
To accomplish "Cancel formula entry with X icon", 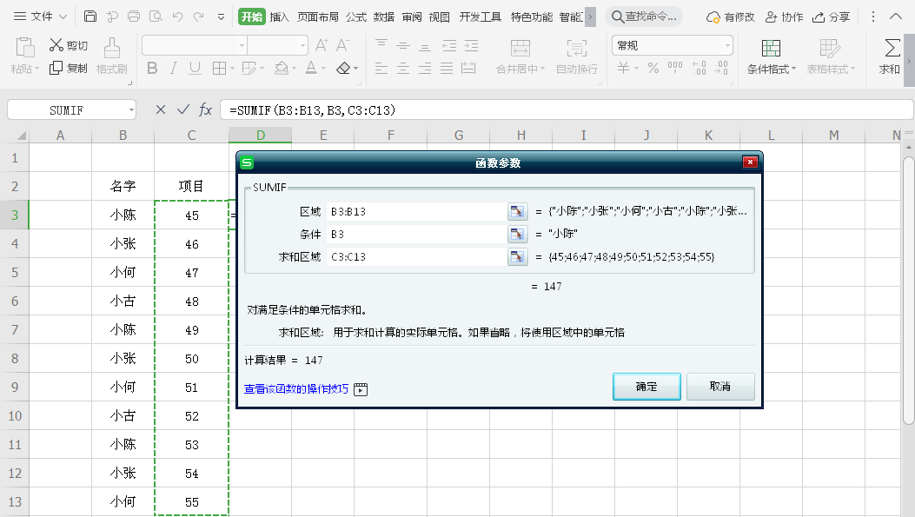I will click(x=161, y=109).
